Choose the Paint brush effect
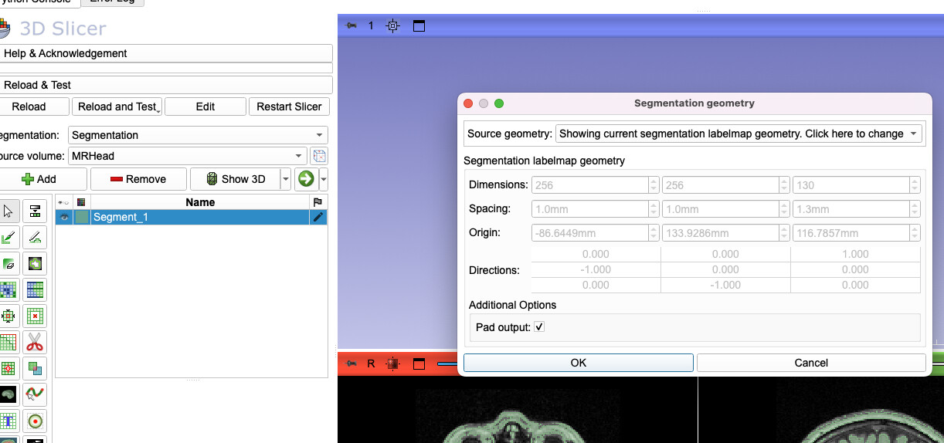 (x=8, y=238)
